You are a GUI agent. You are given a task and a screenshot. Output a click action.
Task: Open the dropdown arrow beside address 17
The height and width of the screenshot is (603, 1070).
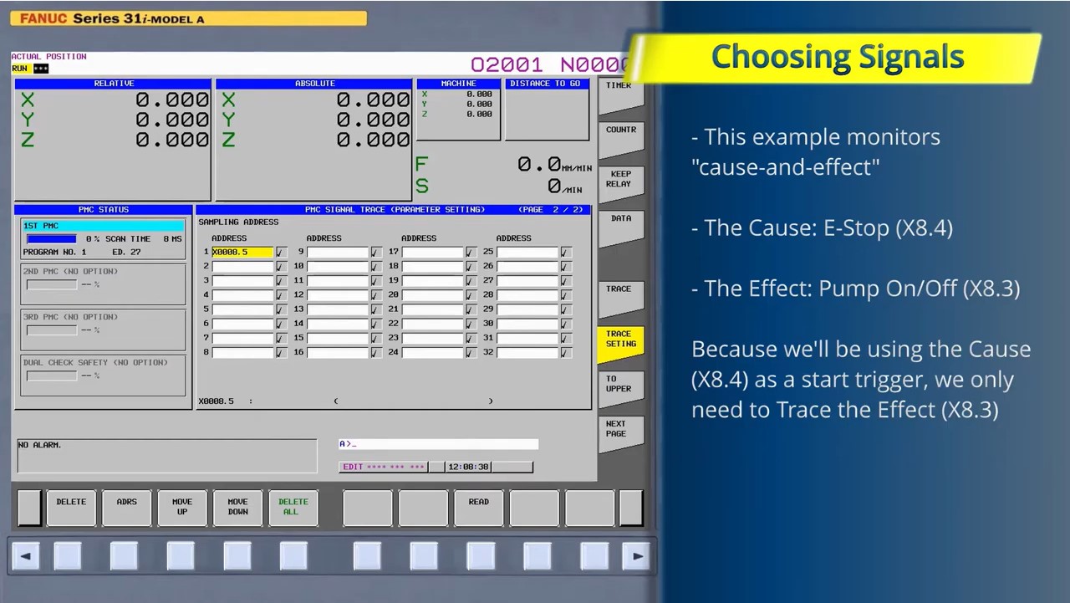(x=470, y=252)
